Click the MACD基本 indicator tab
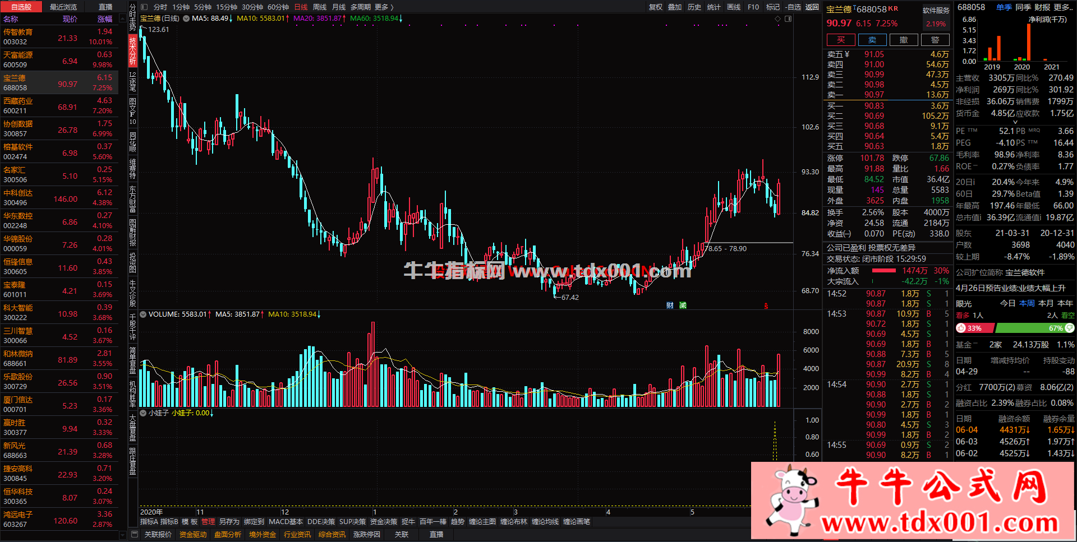 [286, 522]
